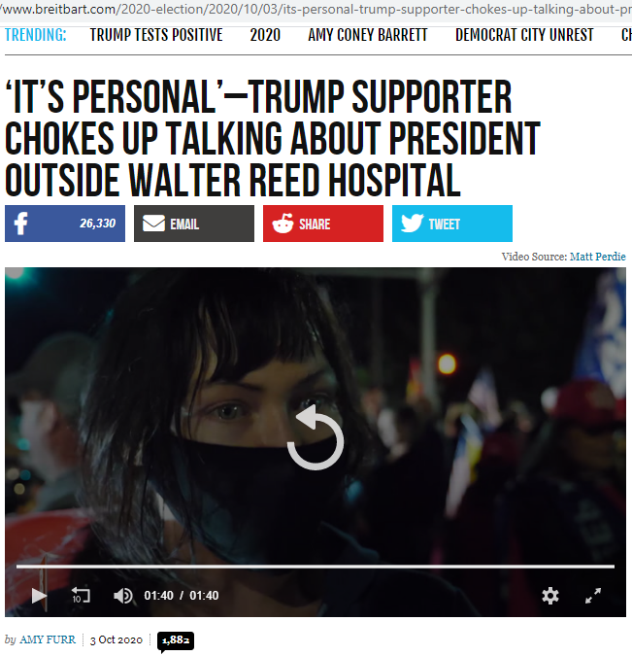This screenshot has height=656, width=632.
Task: Click the Facebook share icon
Action: click(65, 224)
